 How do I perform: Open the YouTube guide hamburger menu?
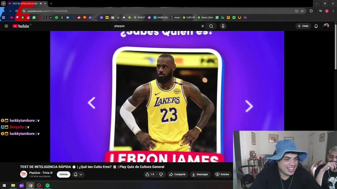(x=6, y=26)
